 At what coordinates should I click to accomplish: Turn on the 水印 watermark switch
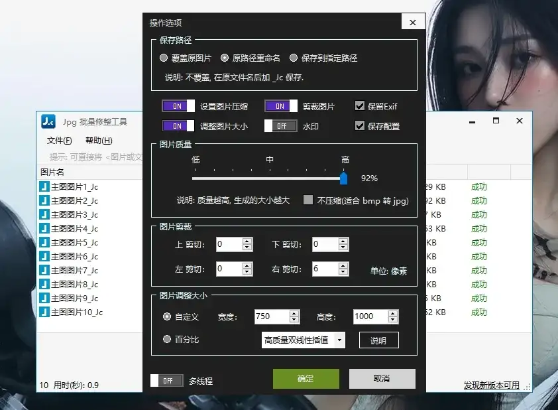pos(280,126)
